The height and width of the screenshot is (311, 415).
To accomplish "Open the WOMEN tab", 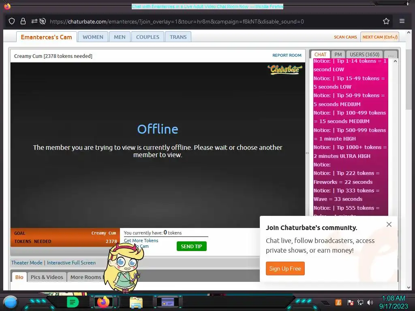I will (93, 37).
